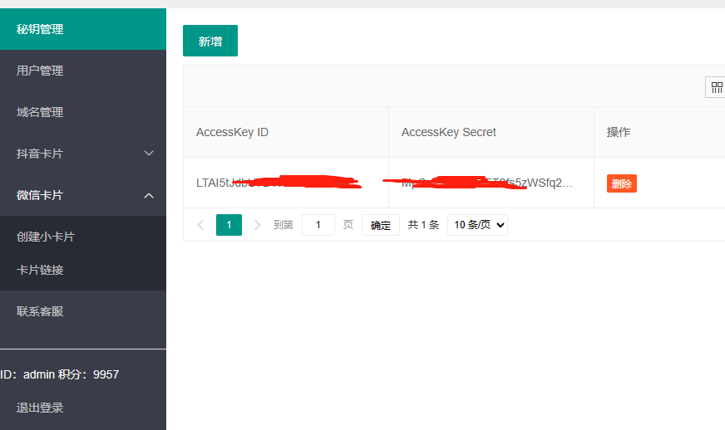Click the AccessKey Secret column header
Viewport: 725px width, 430px height.
tap(448, 132)
